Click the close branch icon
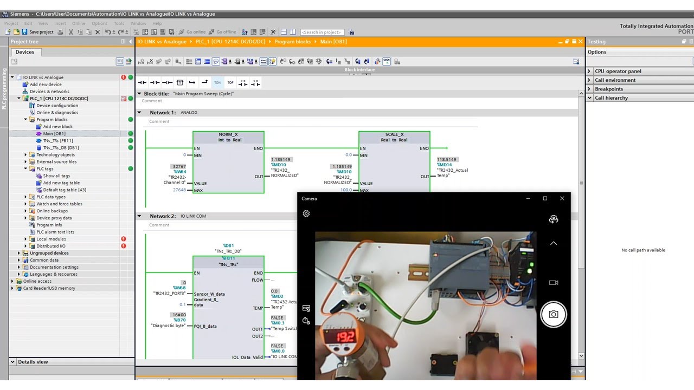The height and width of the screenshot is (390, 694). (x=204, y=82)
